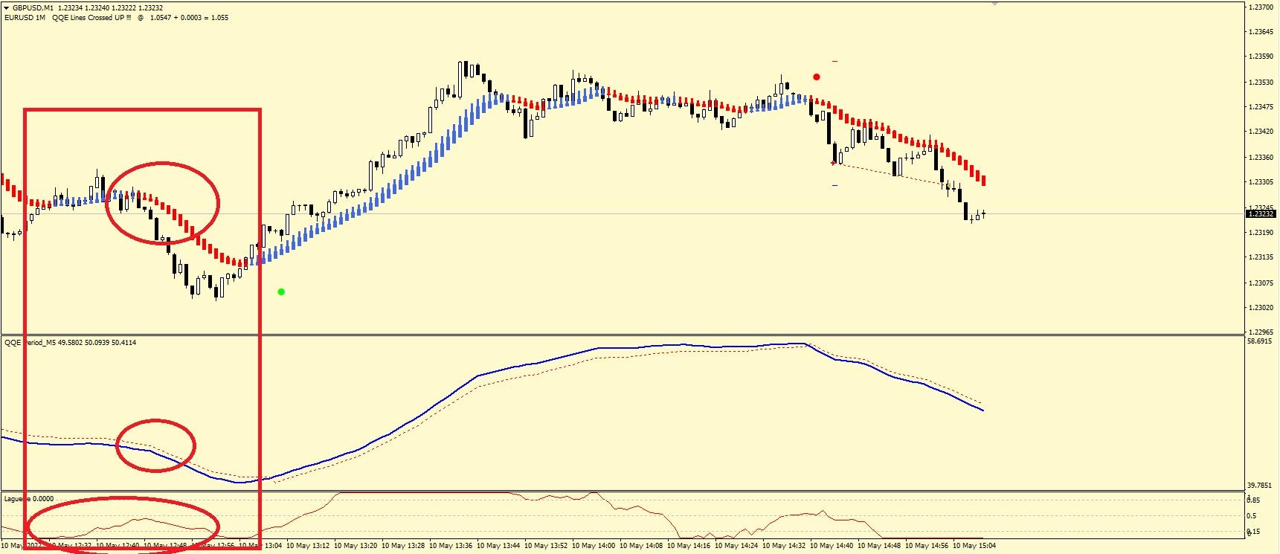Viewport: 1280px width, 554px height.
Task: Click time label 10 May 14:40
Action: click(x=832, y=546)
